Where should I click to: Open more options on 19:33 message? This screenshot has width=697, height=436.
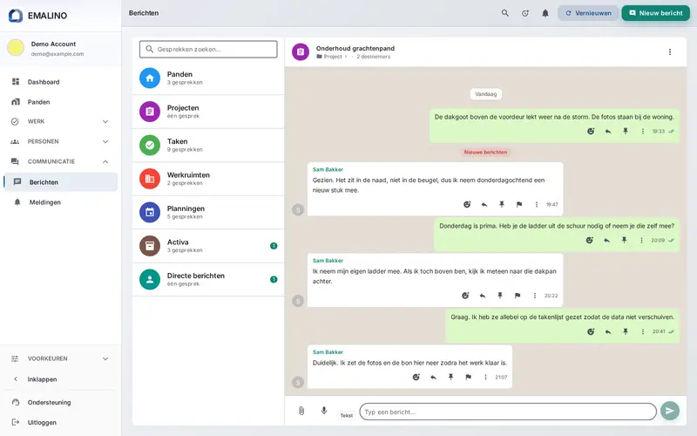tap(643, 132)
